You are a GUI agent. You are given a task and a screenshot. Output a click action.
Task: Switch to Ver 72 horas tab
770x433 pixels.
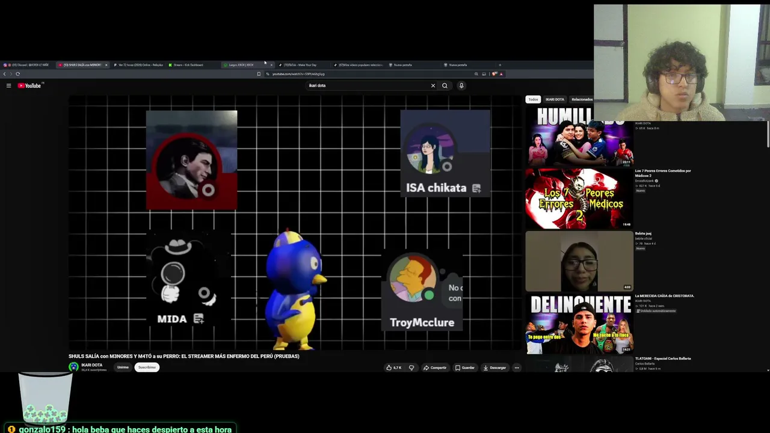139,65
